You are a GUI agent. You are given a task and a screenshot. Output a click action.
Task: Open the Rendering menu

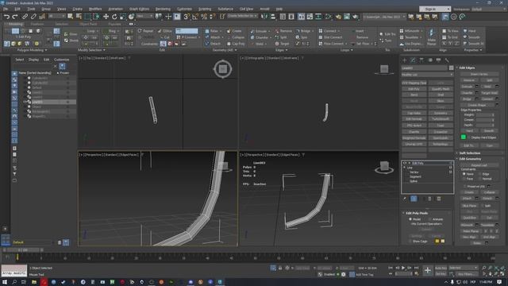163,9
